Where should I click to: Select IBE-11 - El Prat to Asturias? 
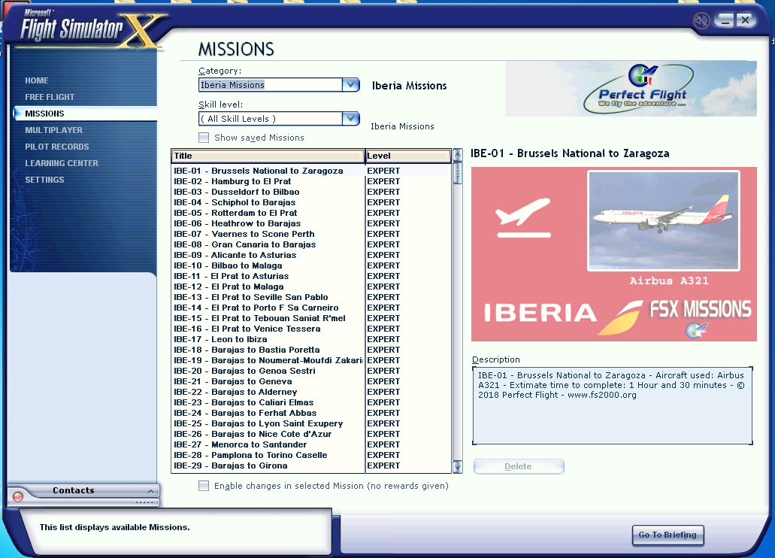click(x=311, y=276)
